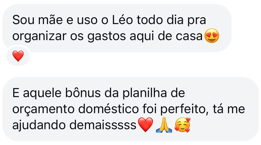Image resolution: width=261 pixels, height=145 pixels.
Task: Click the word aquele in second message
Action: pos(42,94)
